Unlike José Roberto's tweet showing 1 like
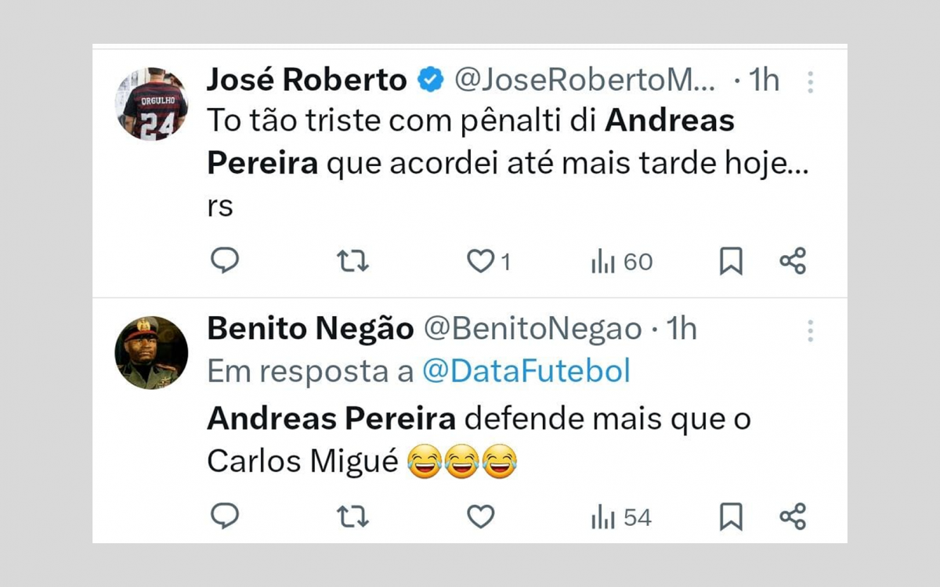The image size is (940, 587). pyautogui.click(x=480, y=261)
